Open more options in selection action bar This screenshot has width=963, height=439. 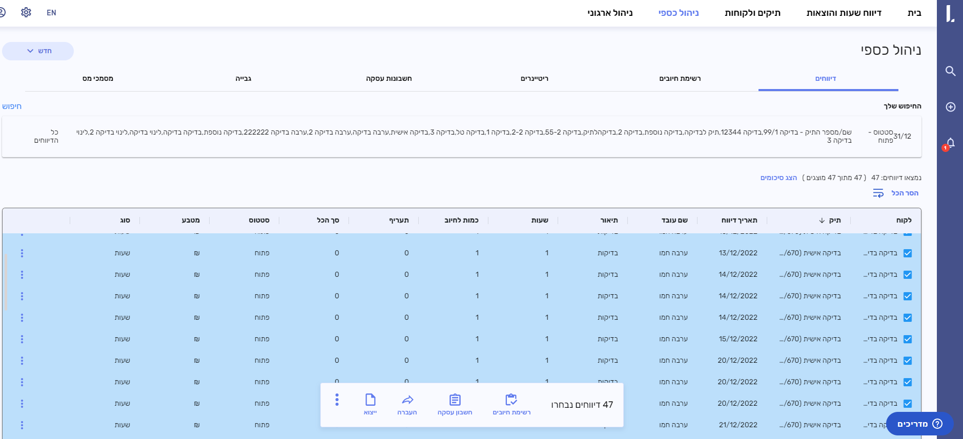click(x=337, y=400)
